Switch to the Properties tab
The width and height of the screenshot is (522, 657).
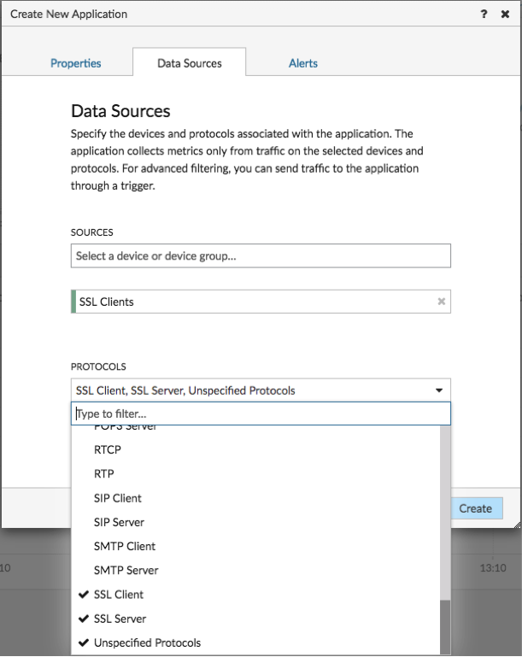click(76, 63)
